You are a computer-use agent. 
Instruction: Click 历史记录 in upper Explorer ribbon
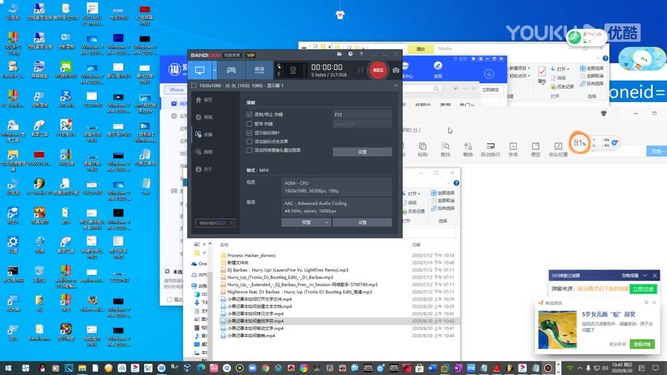pos(562,86)
